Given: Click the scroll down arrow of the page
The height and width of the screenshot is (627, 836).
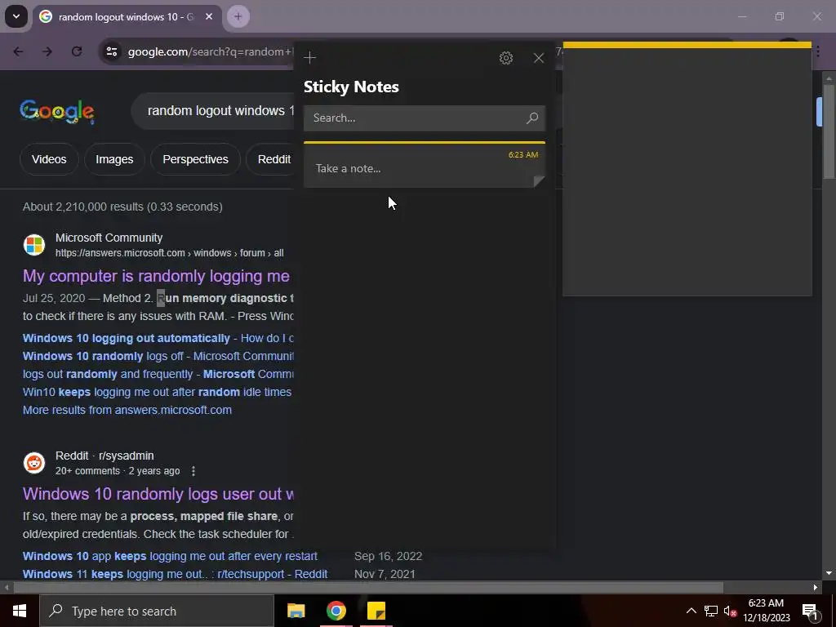Looking at the screenshot, I should click(829, 573).
